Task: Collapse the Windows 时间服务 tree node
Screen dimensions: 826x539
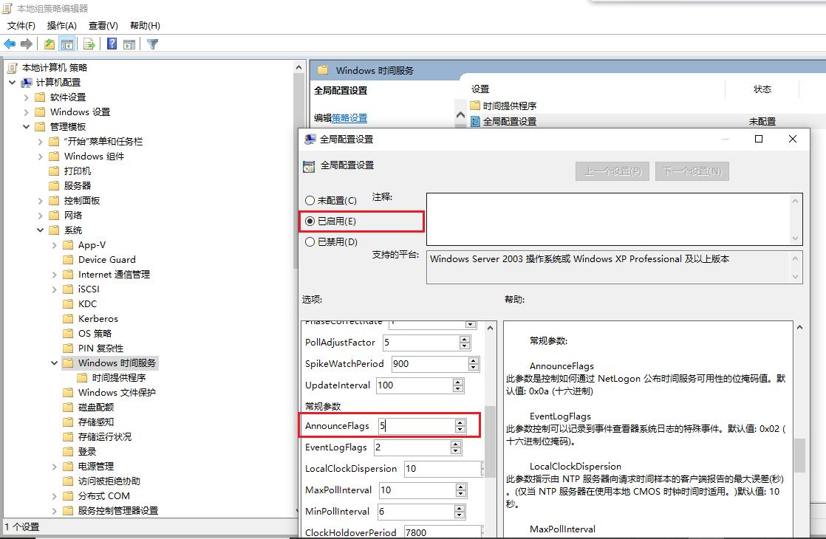Action: tap(54, 363)
